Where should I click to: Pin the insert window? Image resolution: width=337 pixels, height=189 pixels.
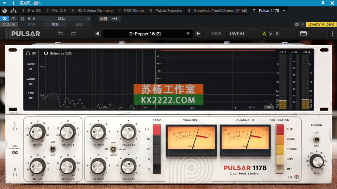tap(323, 3)
